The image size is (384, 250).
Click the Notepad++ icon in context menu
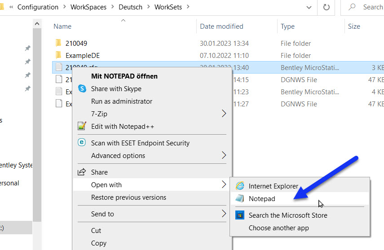click(82, 127)
